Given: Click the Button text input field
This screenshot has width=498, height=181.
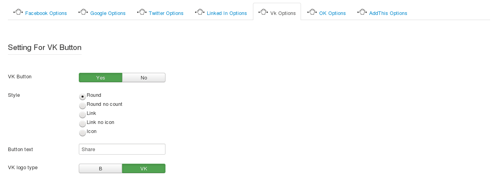Looking at the screenshot, I should coord(122,149).
